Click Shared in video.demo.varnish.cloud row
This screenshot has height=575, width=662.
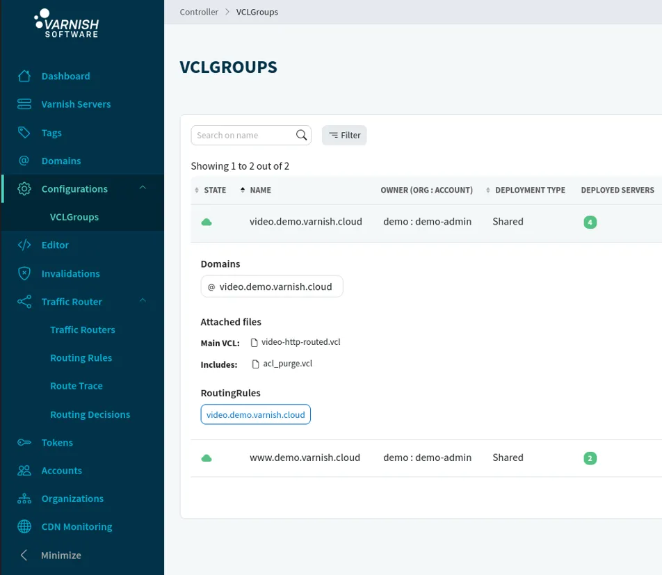pos(508,222)
